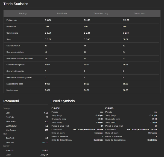Click EURUSD Commissioni USD 30.00 value
This screenshot has width=164, height=157.
(142, 130)
